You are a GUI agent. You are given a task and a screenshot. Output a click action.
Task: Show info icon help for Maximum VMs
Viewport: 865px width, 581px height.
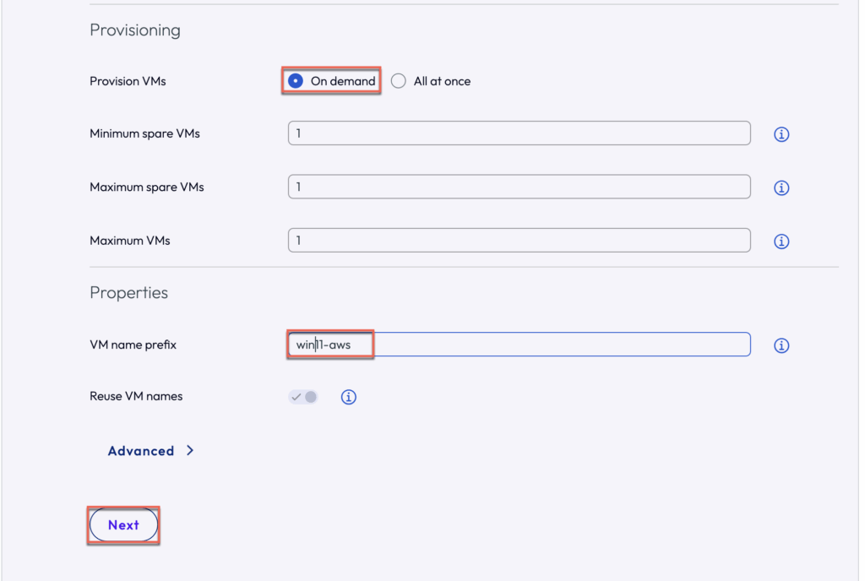781,242
